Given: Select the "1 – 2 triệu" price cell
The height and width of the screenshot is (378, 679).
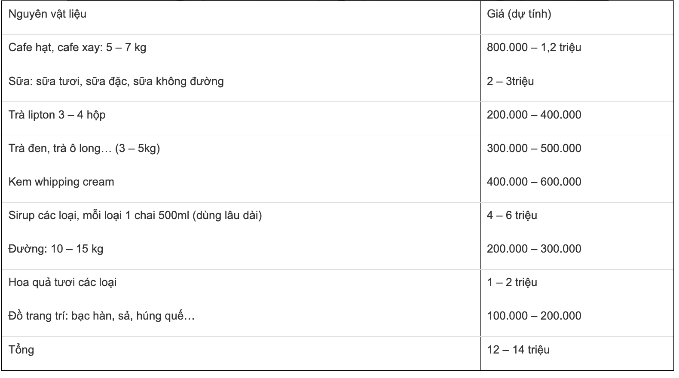Looking at the screenshot, I should (x=512, y=282).
